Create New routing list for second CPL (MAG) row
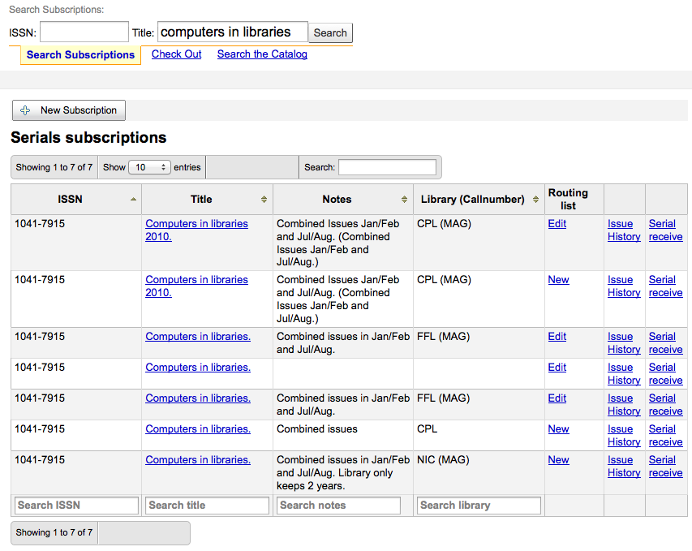The image size is (692, 551). [558, 280]
